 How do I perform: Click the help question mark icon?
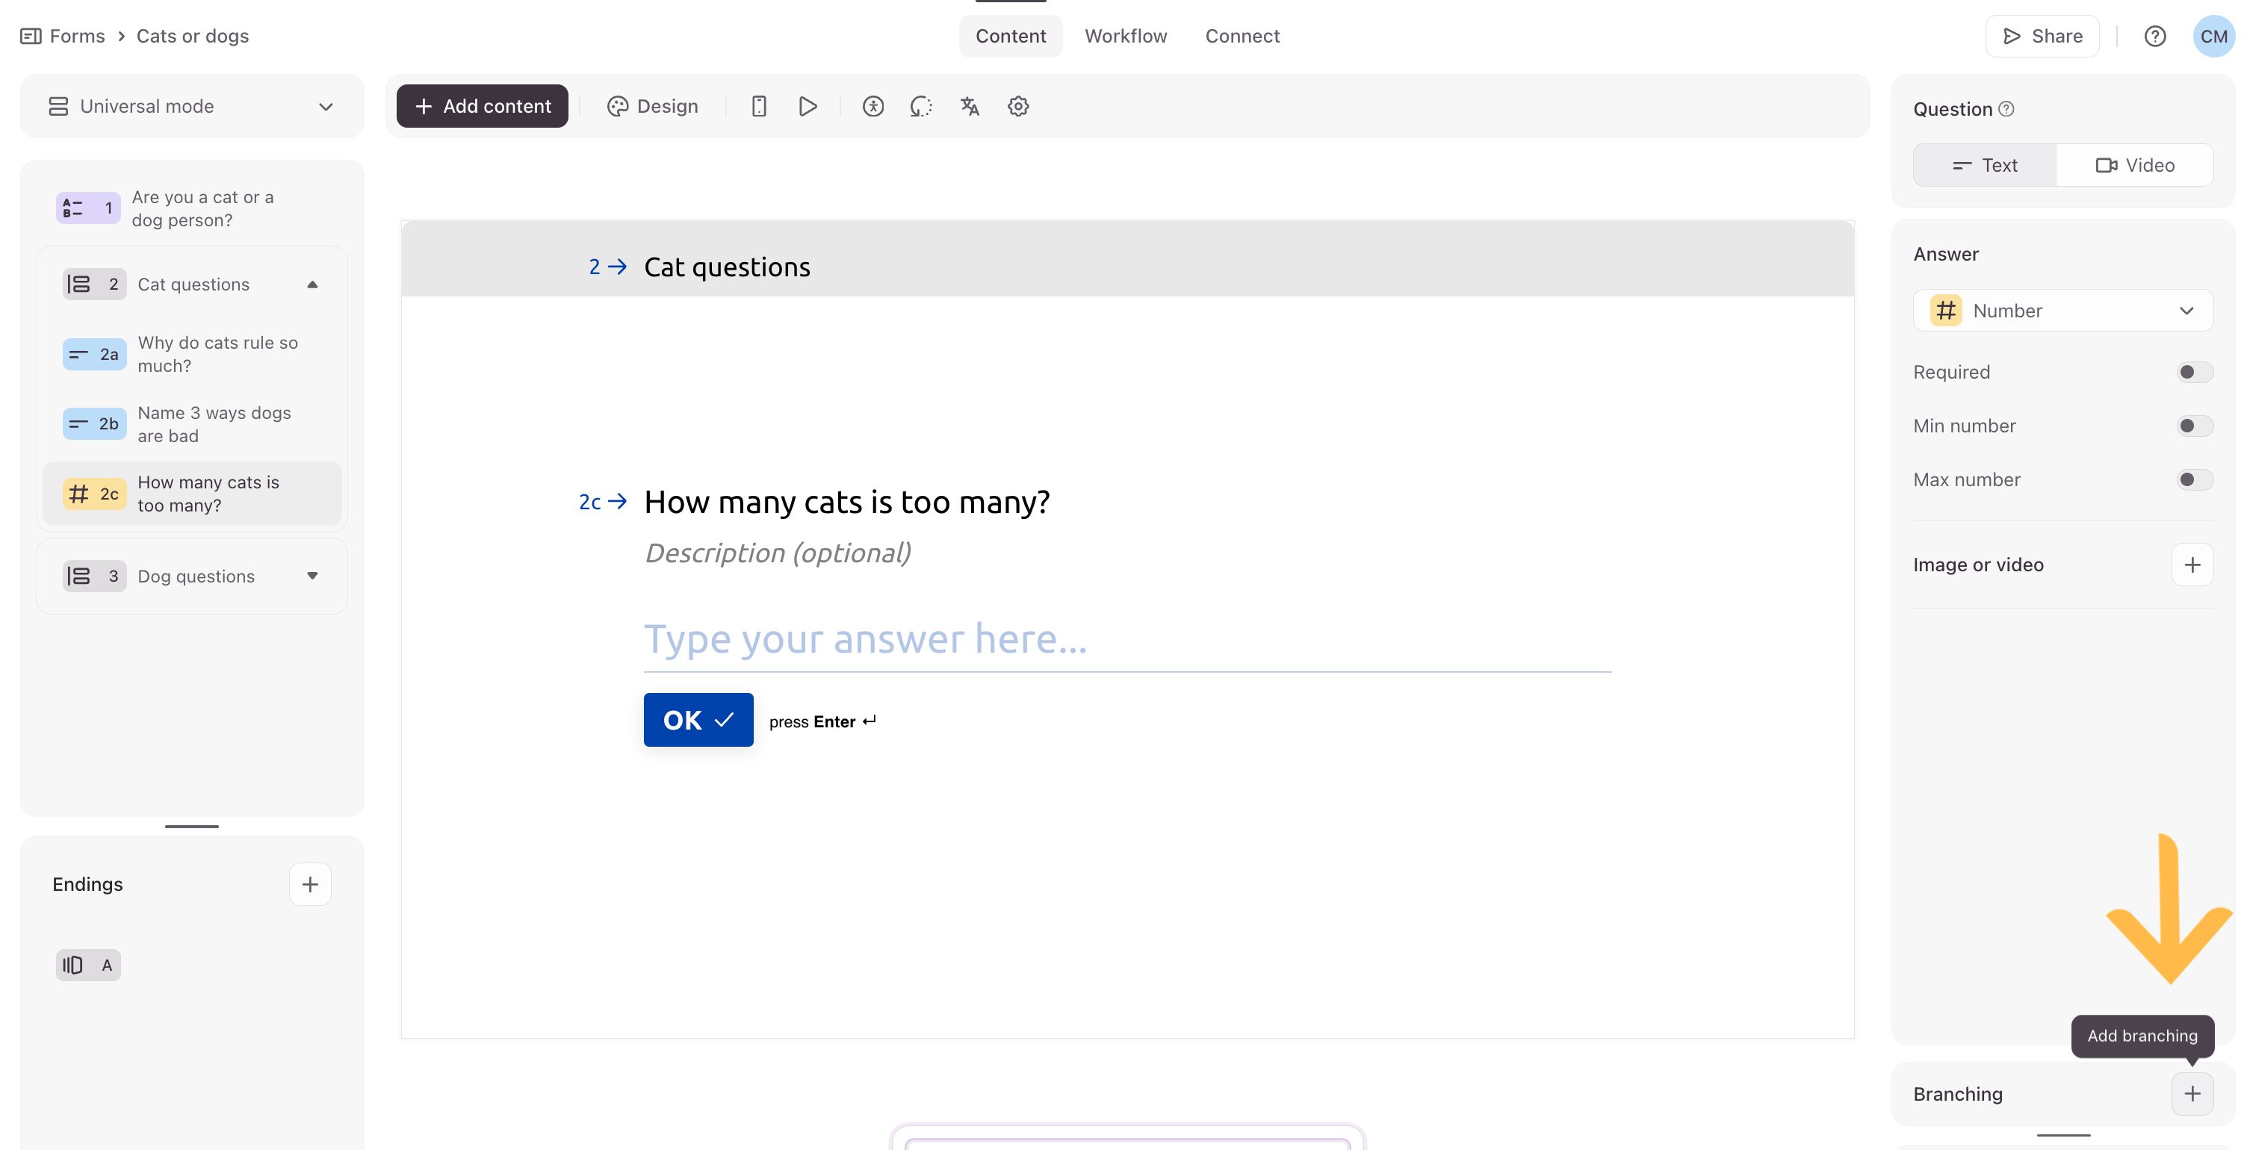(x=2154, y=36)
